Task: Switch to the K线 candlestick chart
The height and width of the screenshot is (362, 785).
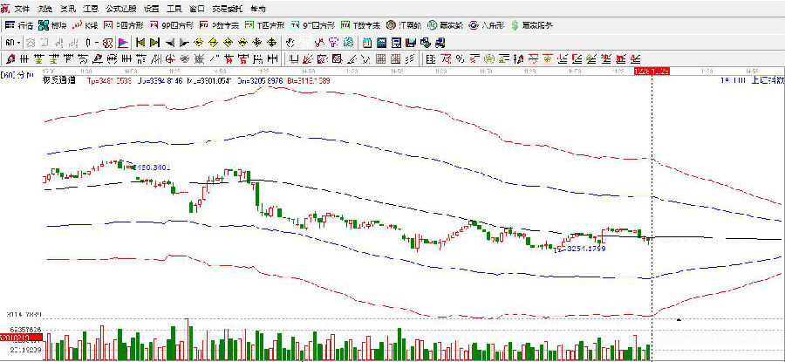Action: tap(84, 24)
